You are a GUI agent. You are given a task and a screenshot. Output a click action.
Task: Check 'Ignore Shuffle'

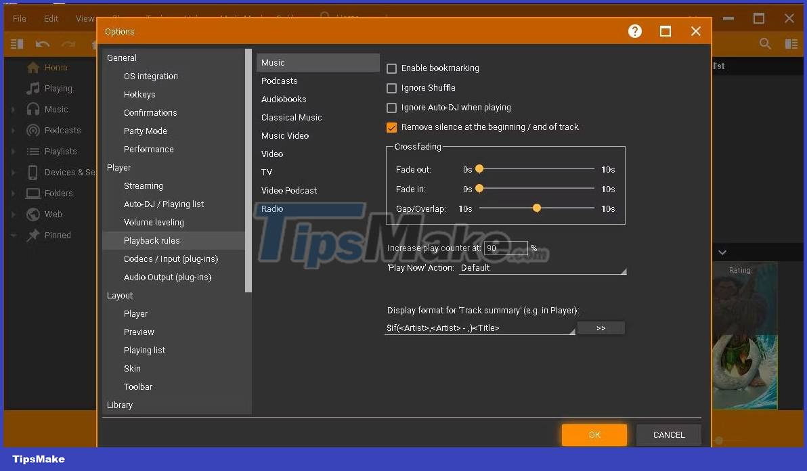point(391,87)
